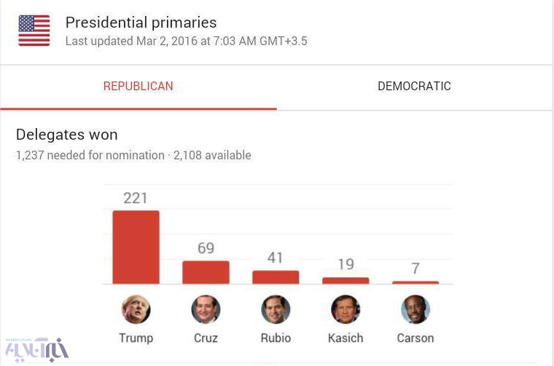Select Rubio's red bar in the chart
Image resolution: width=554 pixels, height=366 pixels.
(276, 277)
